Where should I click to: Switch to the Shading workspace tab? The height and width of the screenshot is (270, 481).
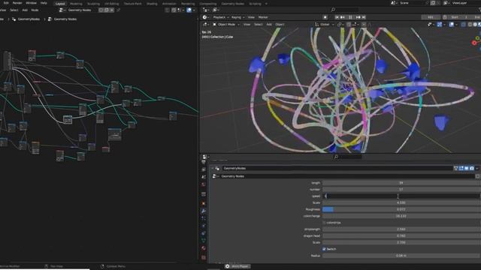[x=152, y=4]
